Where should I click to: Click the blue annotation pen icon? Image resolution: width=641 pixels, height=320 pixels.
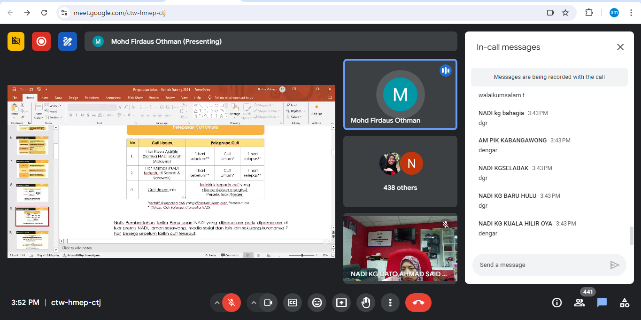point(68,41)
